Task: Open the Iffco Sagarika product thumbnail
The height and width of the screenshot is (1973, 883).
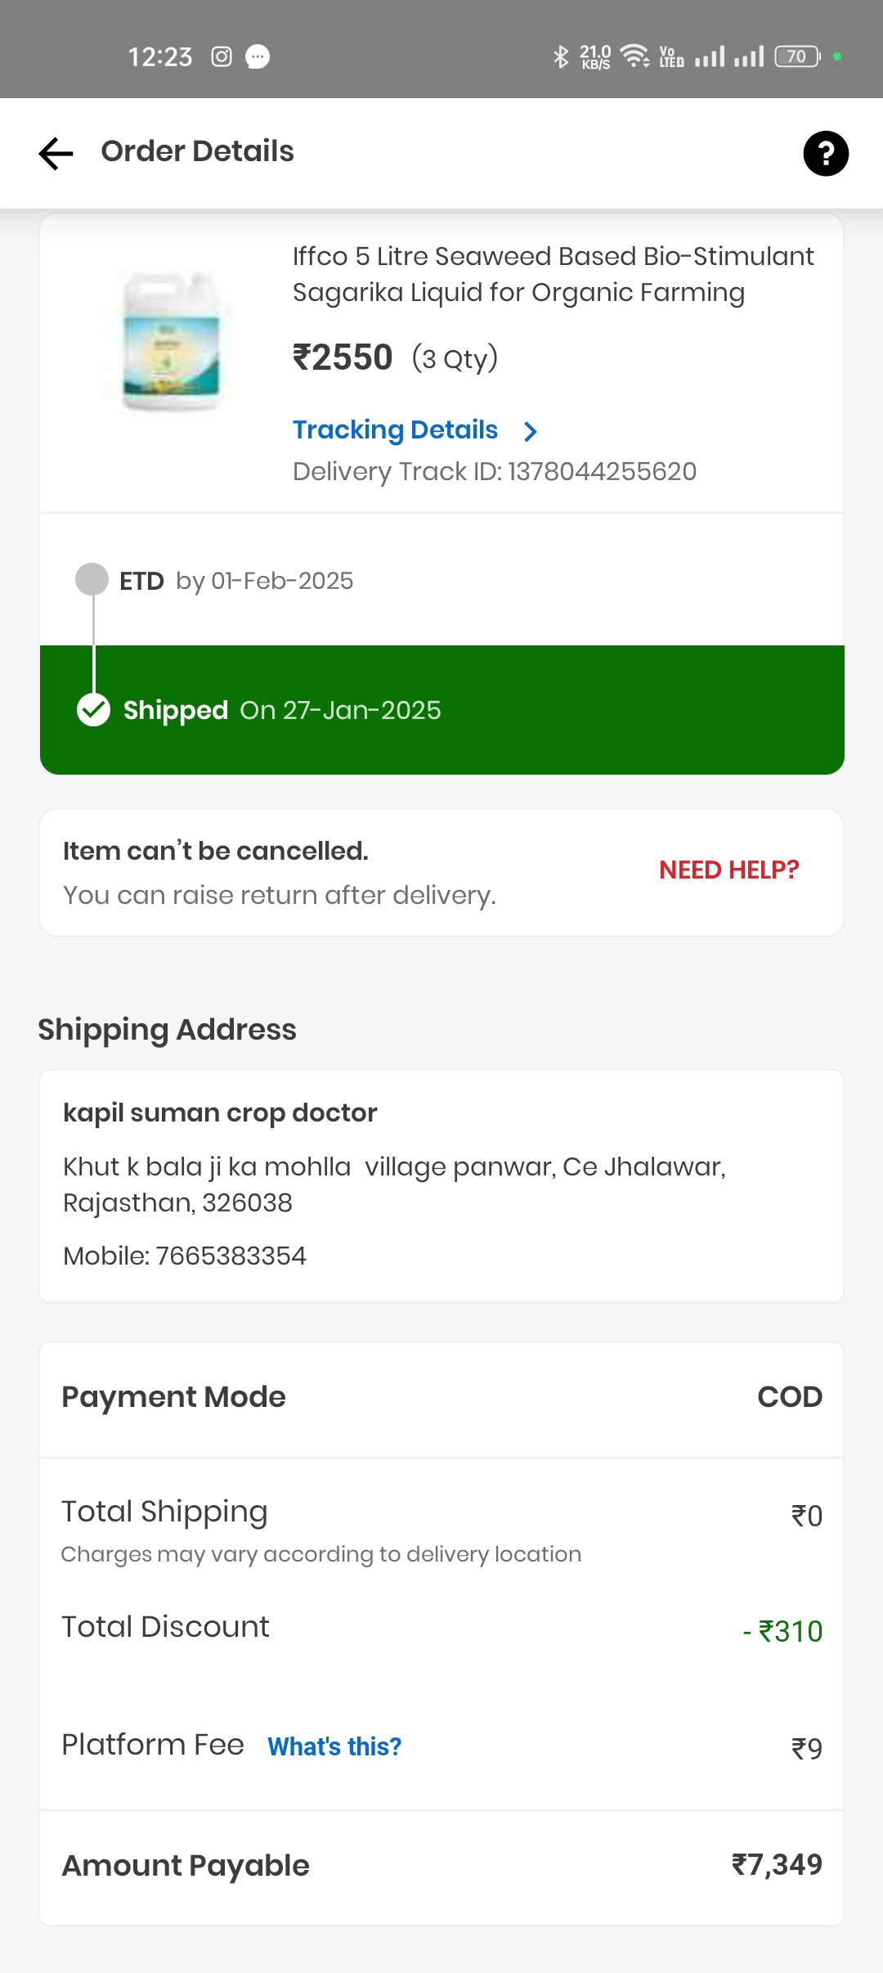Action: click(x=171, y=340)
